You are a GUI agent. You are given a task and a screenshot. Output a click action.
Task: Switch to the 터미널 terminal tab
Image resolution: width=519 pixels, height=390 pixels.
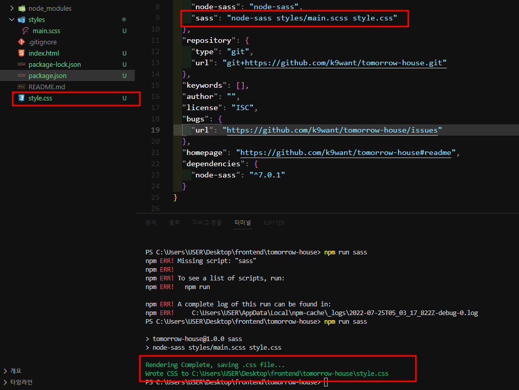pos(242,223)
